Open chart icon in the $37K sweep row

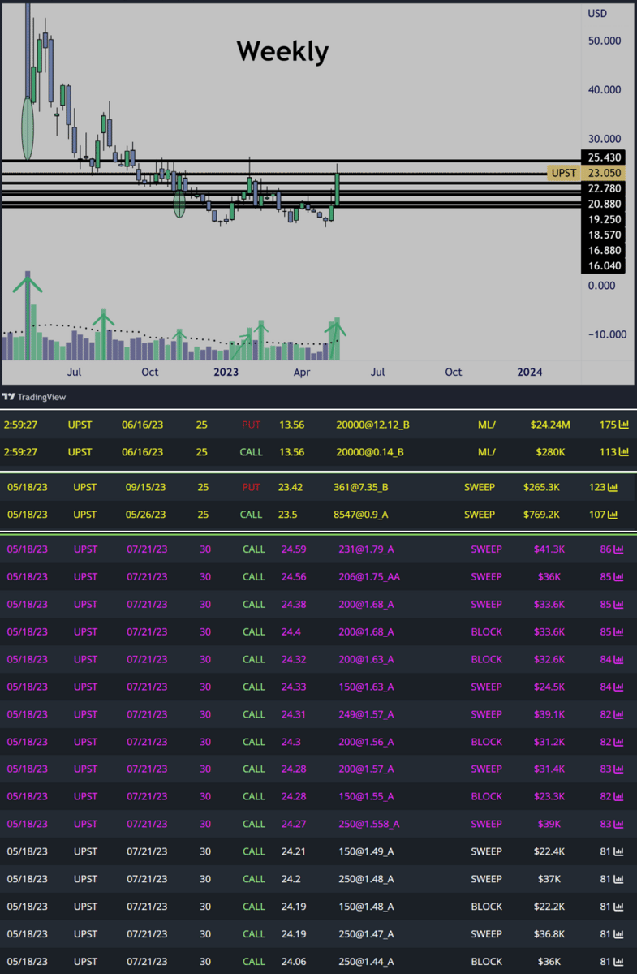pos(618,879)
